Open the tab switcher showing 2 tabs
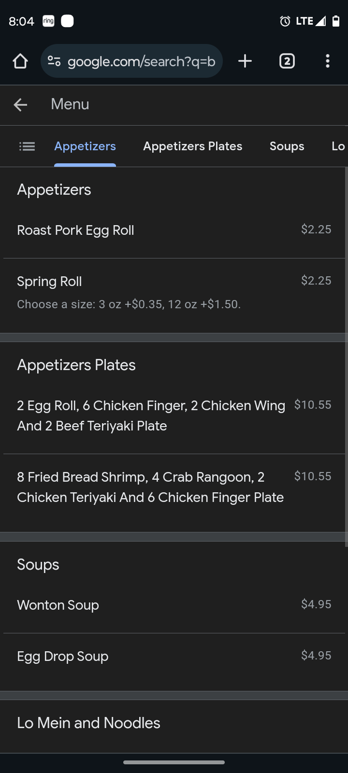 [x=287, y=61]
